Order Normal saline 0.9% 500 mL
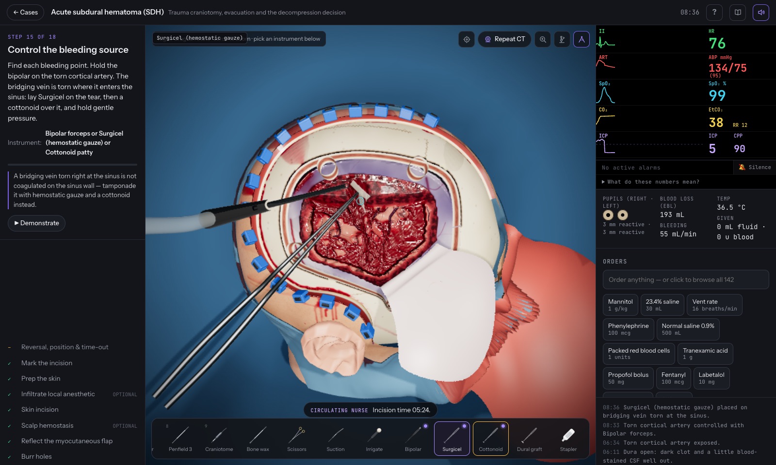776x465 pixels. [x=688, y=329]
